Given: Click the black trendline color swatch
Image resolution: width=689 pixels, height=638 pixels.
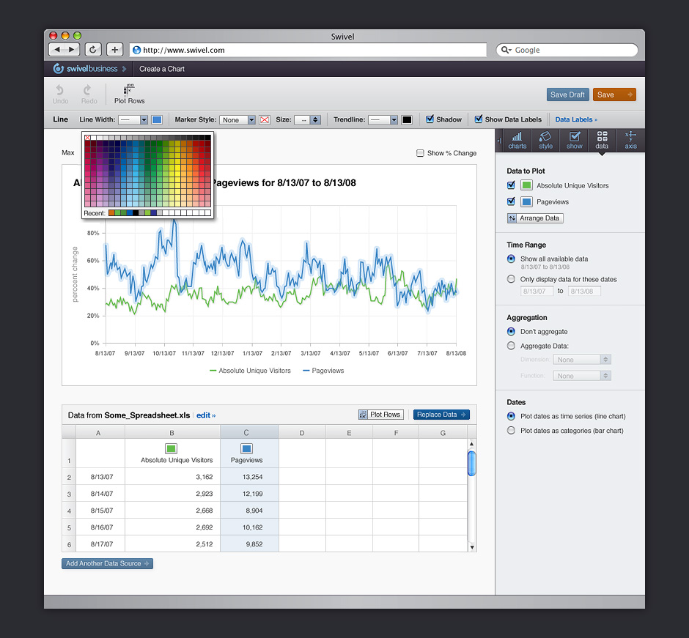Looking at the screenshot, I should [407, 119].
